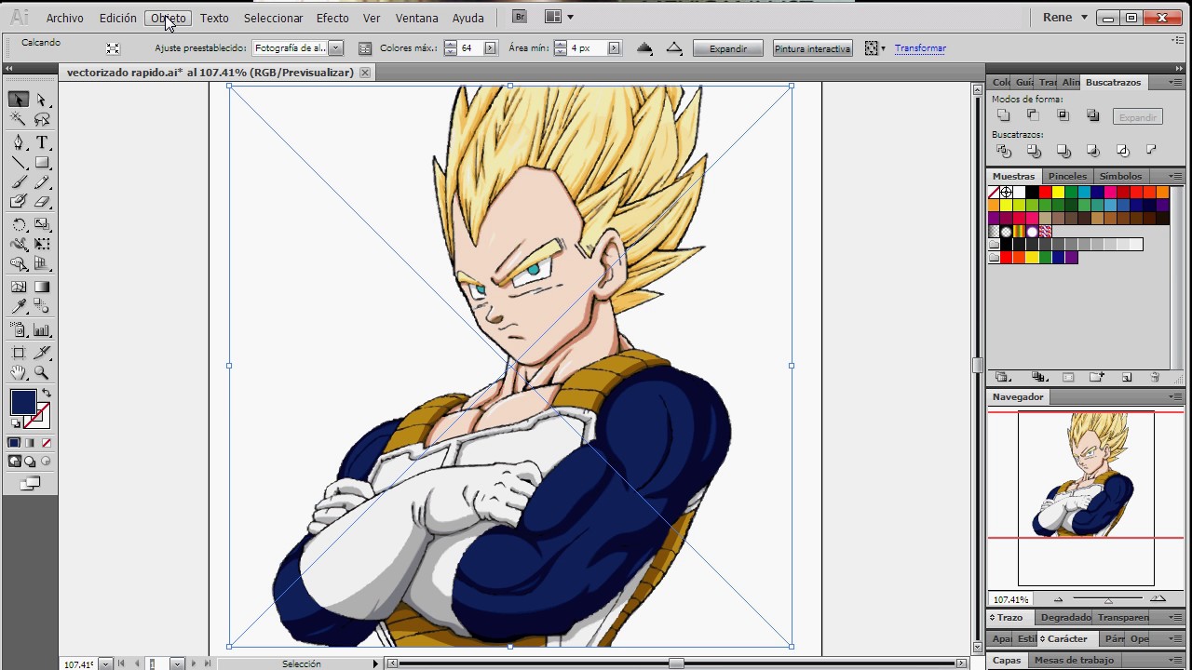This screenshot has width=1192, height=670.
Task: Select the Gradient tool
Action: pyautogui.click(x=42, y=288)
